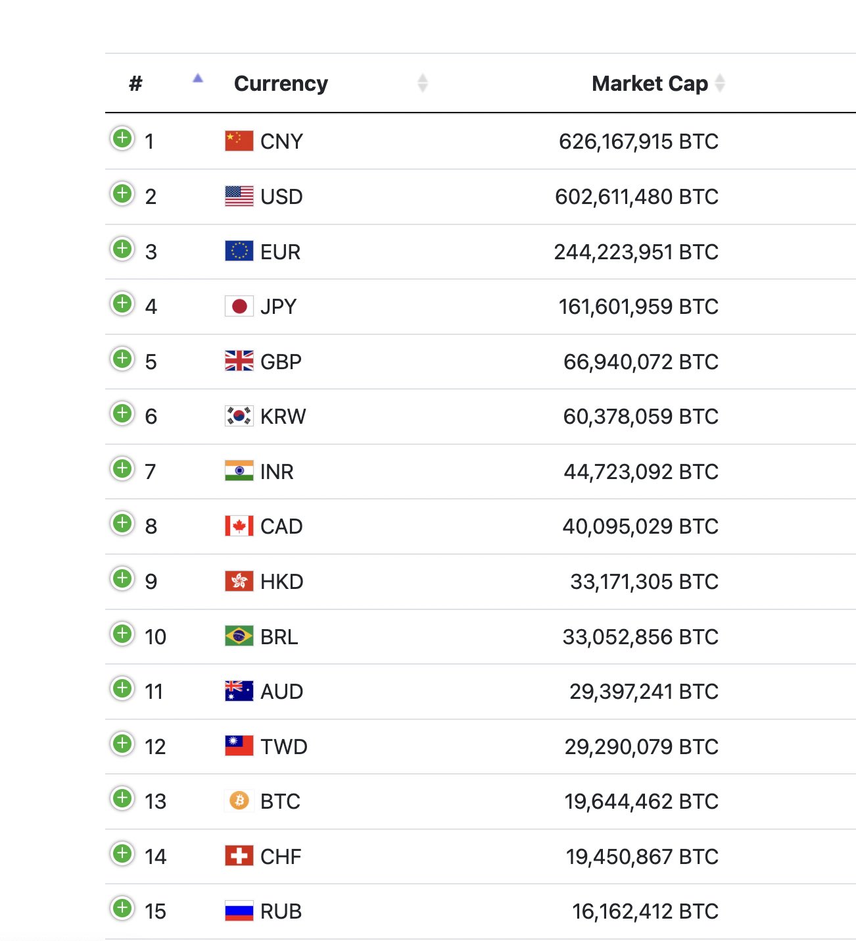Select the India flag icon
The height and width of the screenshot is (941, 856).
(239, 471)
